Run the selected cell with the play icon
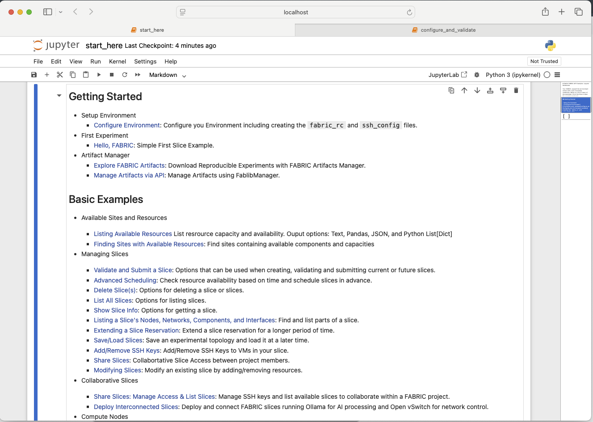The width and height of the screenshot is (593, 422). [99, 75]
